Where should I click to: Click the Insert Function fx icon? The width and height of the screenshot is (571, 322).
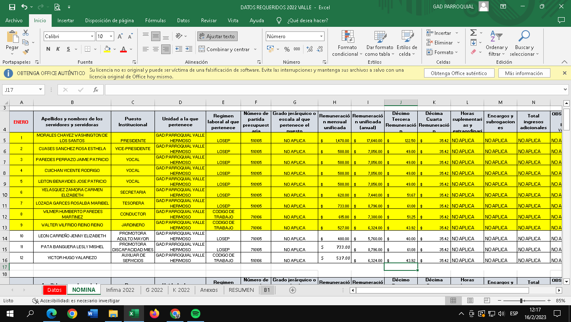[x=96, y=90]
